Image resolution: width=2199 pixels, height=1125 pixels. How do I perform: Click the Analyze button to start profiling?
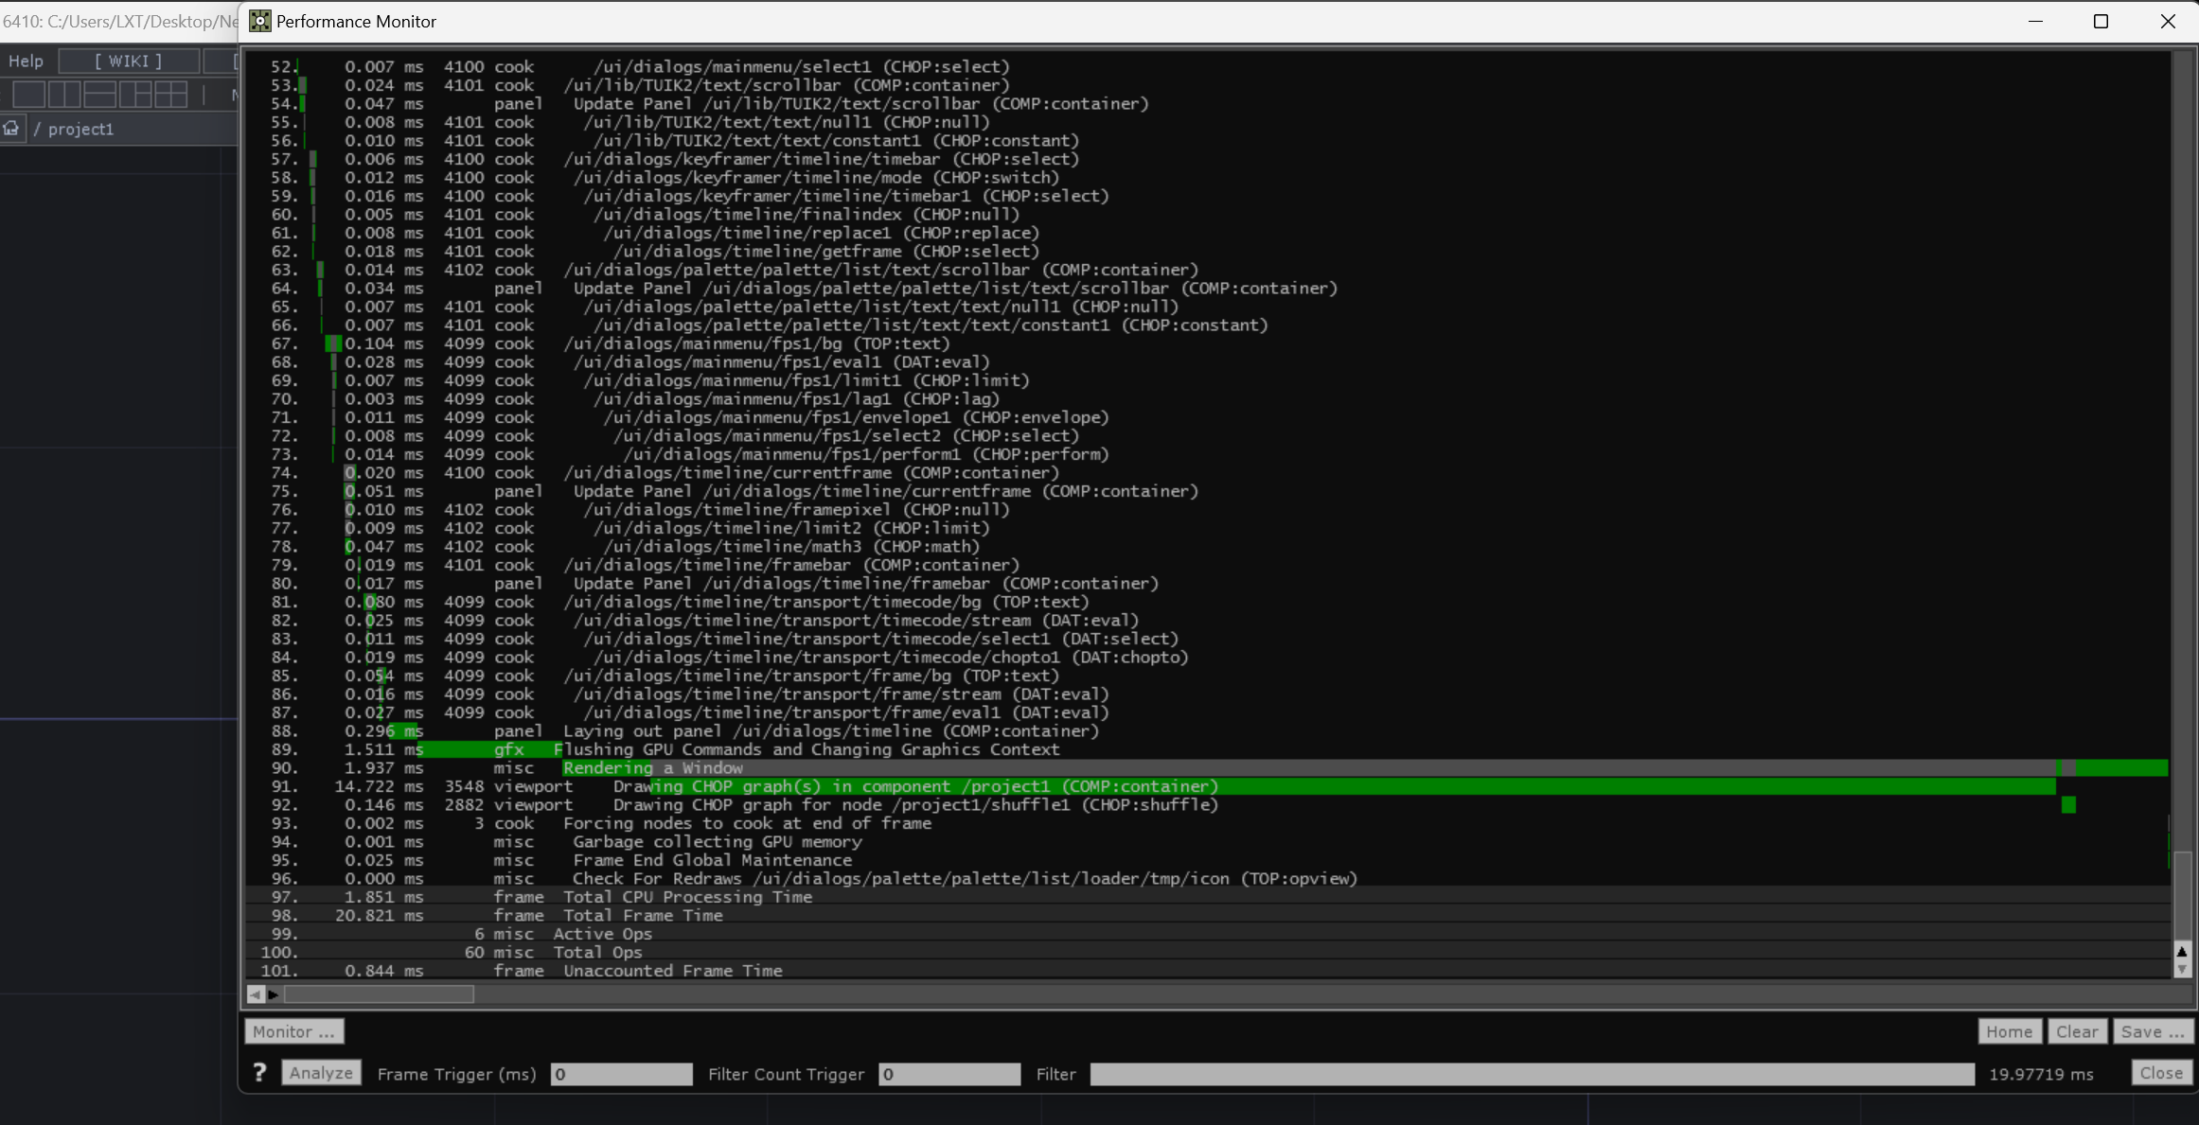pos(320,1073)
